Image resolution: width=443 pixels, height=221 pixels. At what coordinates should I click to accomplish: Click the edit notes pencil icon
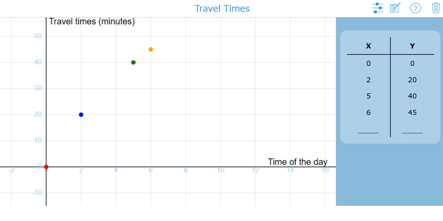tap(395, 8)
